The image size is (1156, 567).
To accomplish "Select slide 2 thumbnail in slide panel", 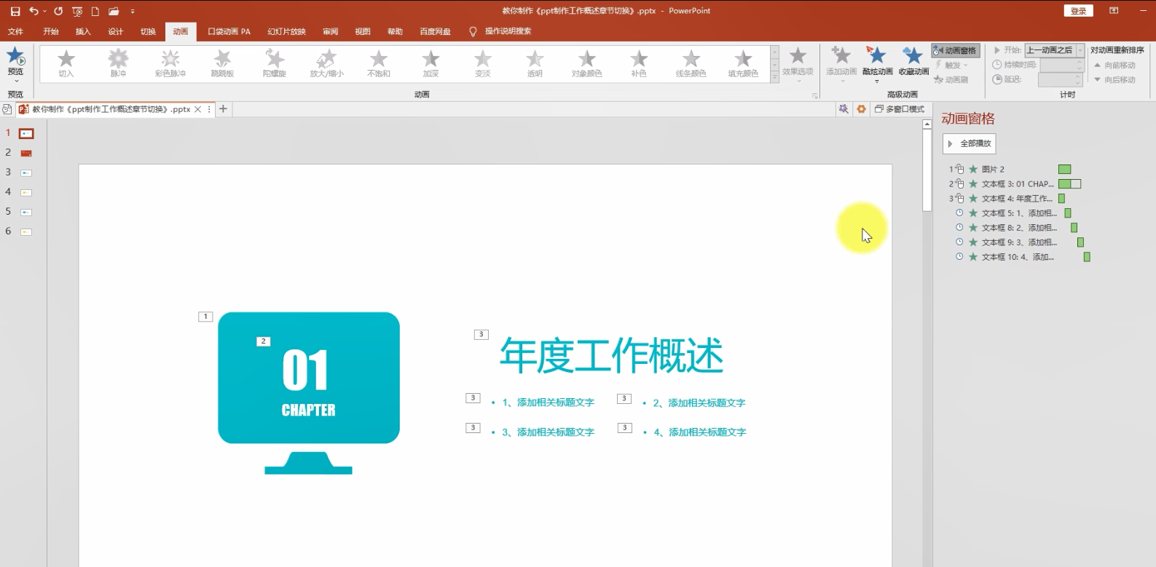I will (26, 153).
